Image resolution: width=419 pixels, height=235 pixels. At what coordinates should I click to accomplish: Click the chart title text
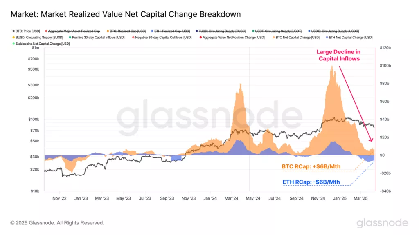click(x=125, y=14)
